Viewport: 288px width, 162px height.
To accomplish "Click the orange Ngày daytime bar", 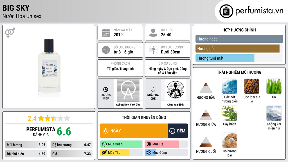I will [x=134, y=131].
